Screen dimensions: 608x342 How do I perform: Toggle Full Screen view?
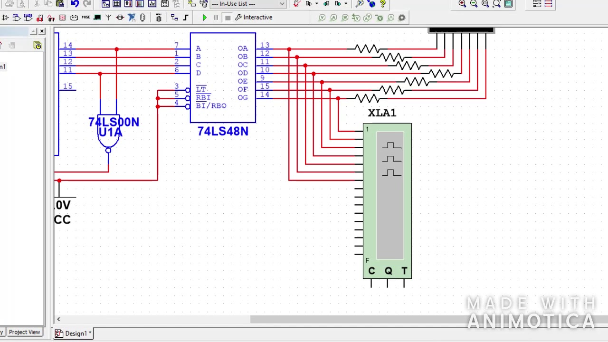(508, 4)
